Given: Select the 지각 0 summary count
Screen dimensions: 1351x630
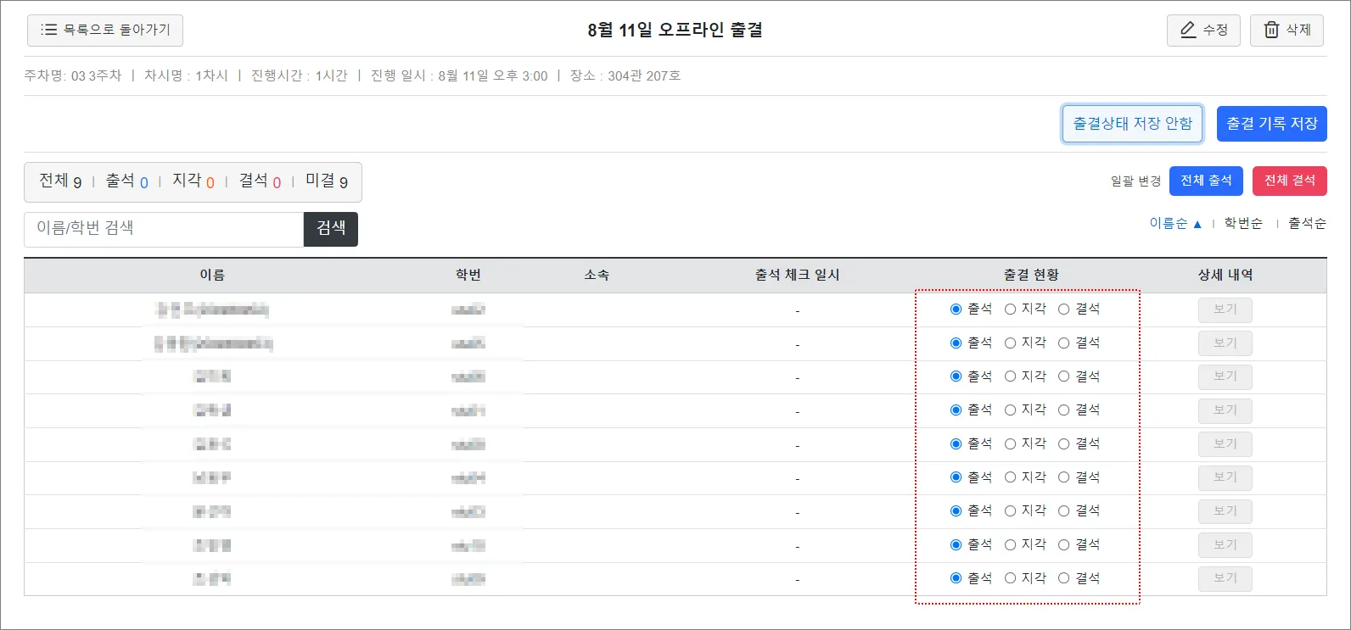Looking at the screenshot, I should tap(193, 181).
